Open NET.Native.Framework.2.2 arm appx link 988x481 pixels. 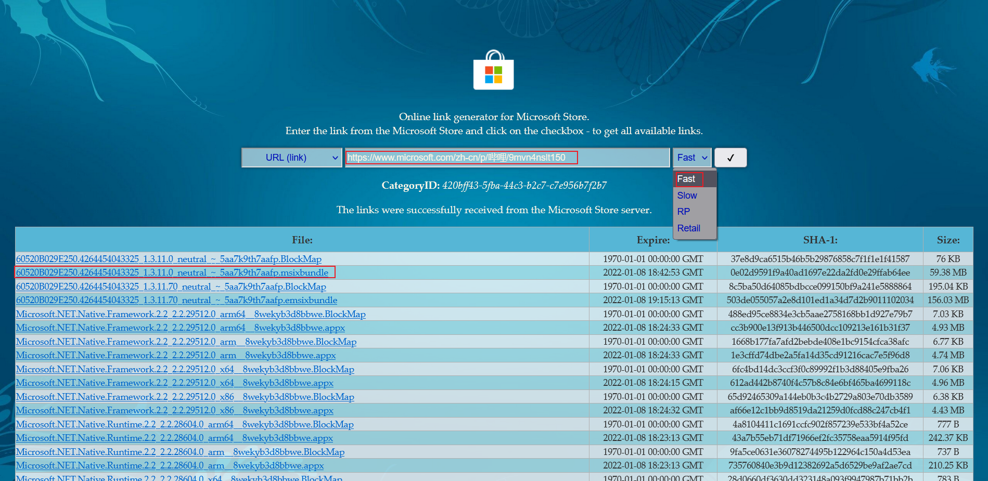(x=176, y=355)
